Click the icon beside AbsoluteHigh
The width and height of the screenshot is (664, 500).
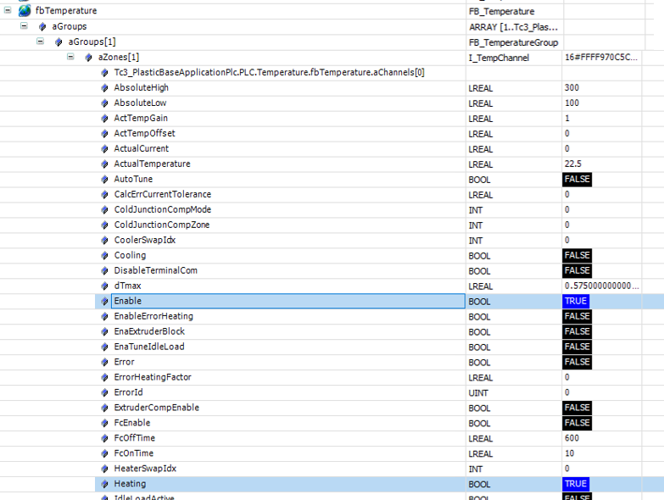pyautogui.click(x=104, y=88)
